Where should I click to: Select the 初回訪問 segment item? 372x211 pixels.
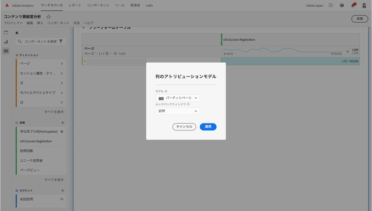pos(41,199)
